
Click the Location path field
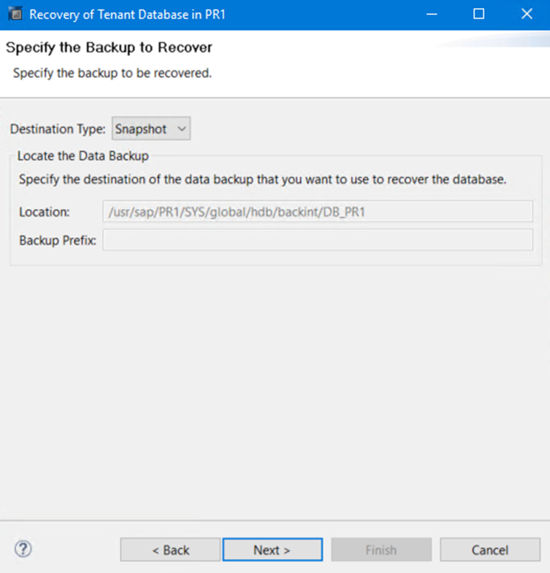click(317, 212)
